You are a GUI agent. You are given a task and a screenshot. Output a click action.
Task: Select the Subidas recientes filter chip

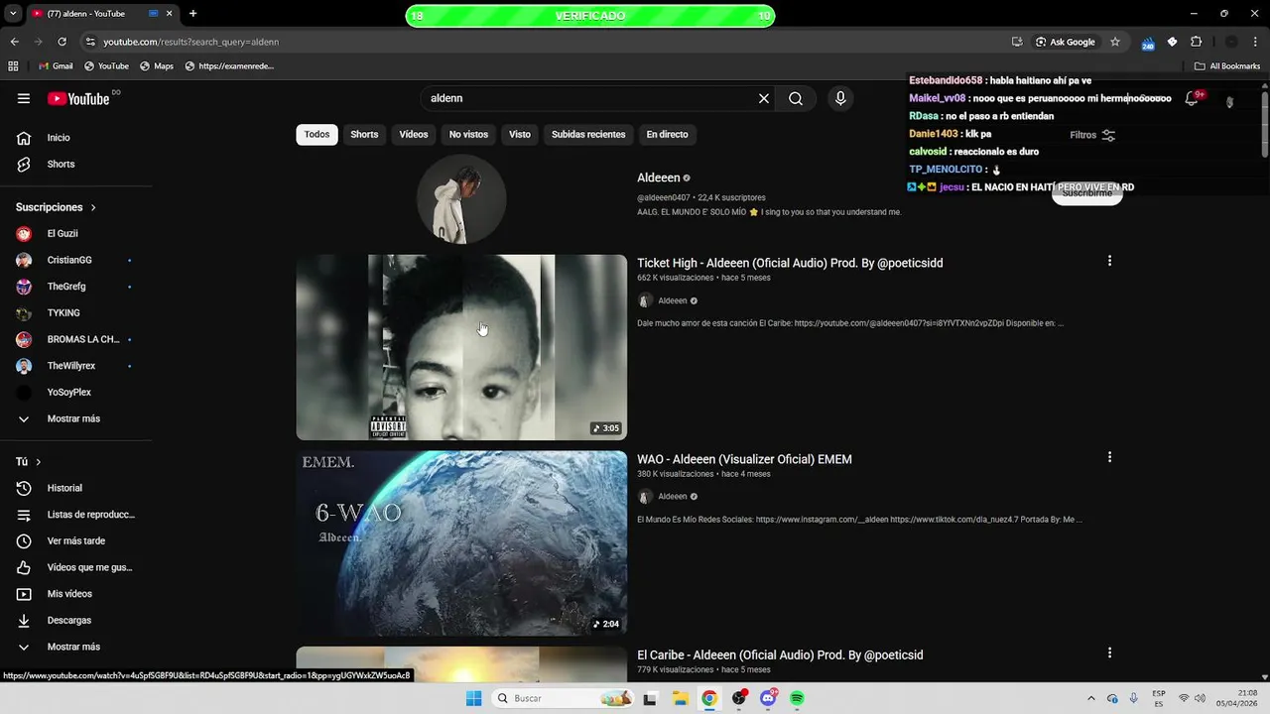(x=588, y=135)
